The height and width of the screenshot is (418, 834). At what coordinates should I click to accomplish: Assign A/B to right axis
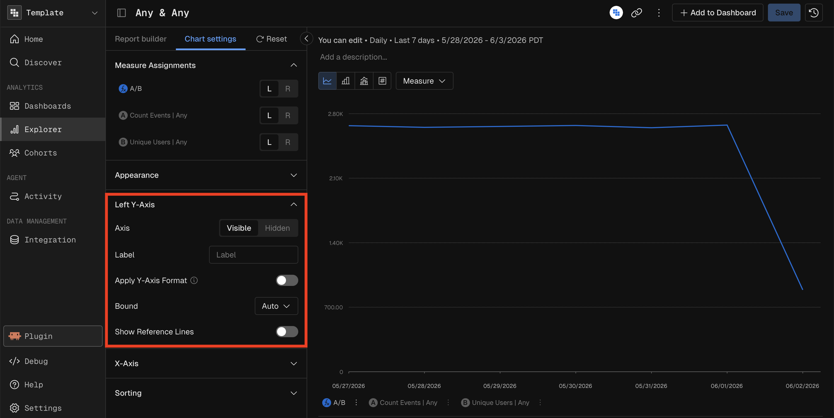287,89
